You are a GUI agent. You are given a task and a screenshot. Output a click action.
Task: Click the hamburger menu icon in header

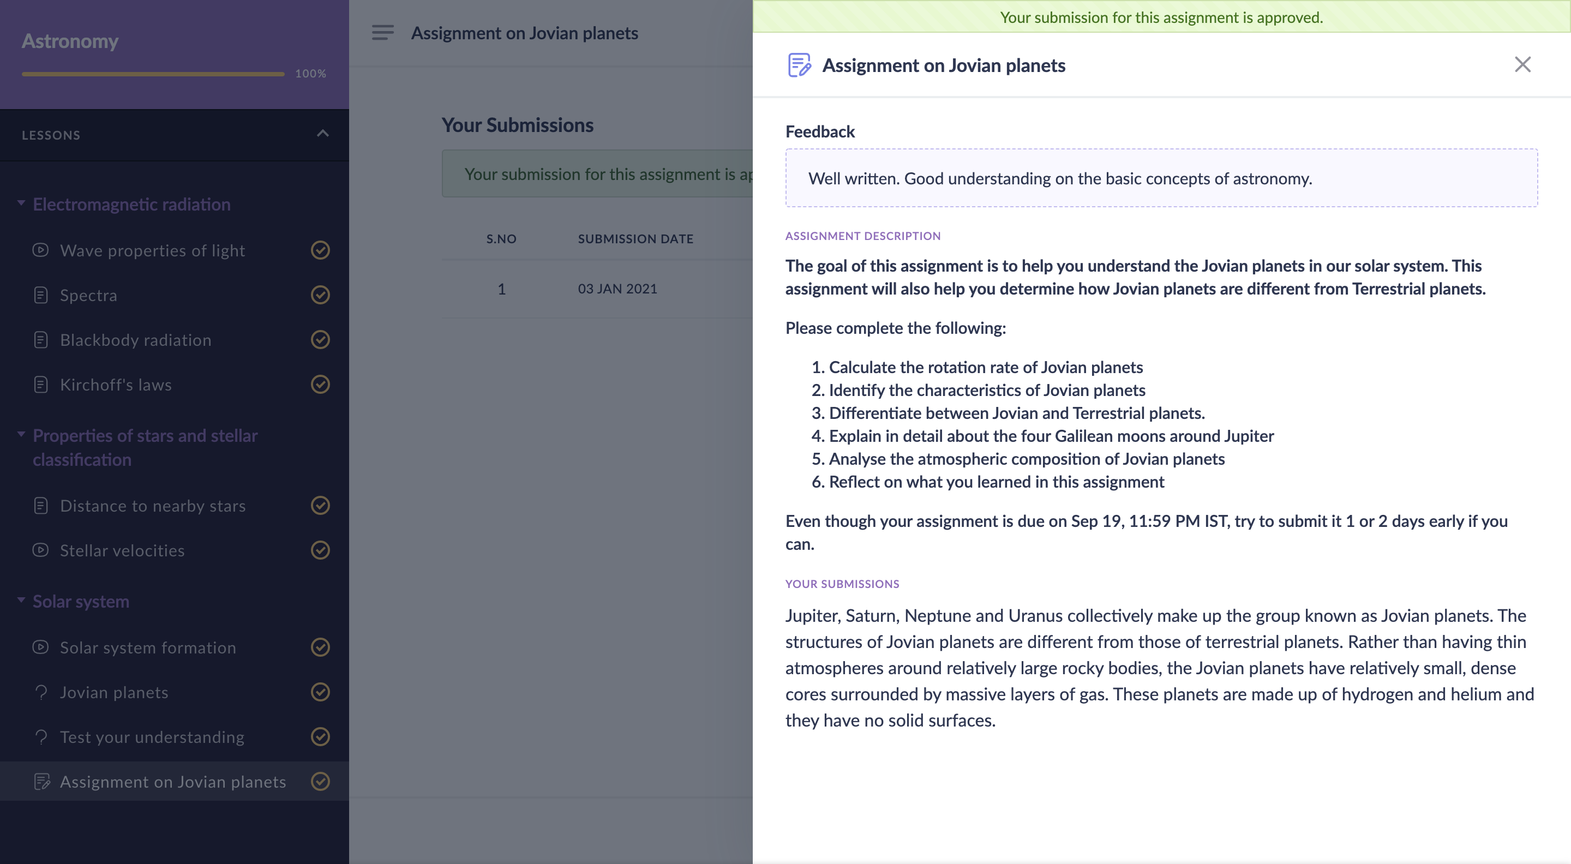tap(382, 32)
